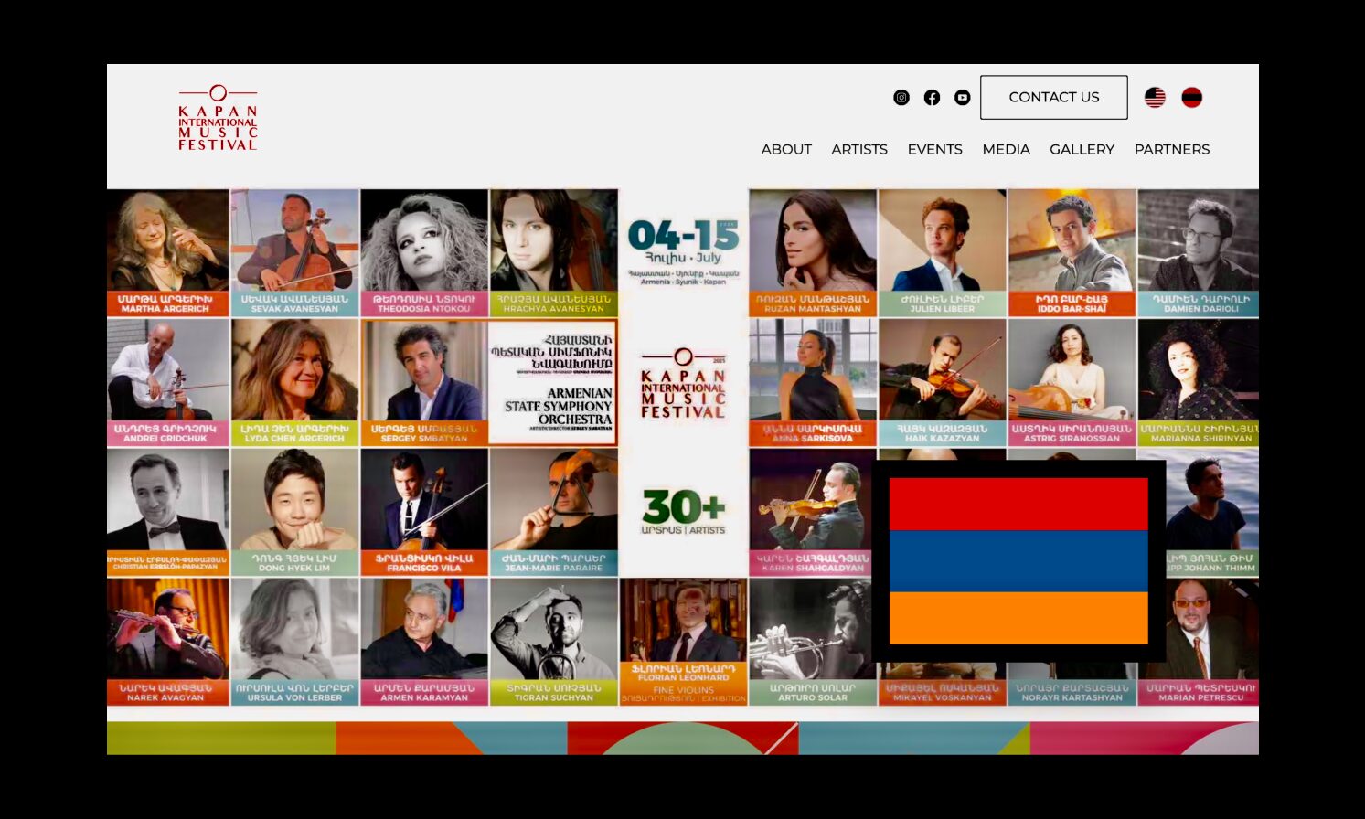Image resolution: width=1365 pixels, height=819 pixels.
Task: Click the Florian Leonhard Fine Violins tile
Action: pyautogui.click(x=683, y=642)
